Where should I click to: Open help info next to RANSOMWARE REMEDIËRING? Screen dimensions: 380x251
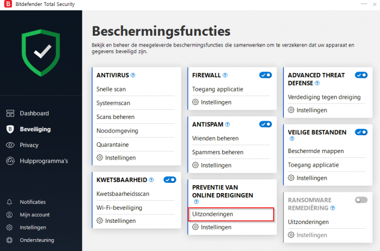click(x=333, y=208)
